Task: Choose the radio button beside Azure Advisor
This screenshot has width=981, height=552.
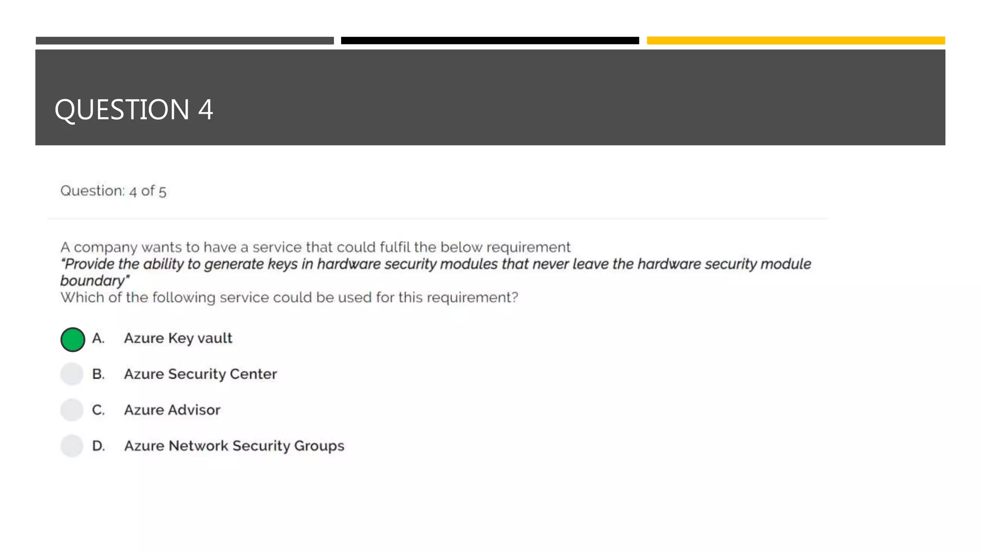Action: pos(72,410)
